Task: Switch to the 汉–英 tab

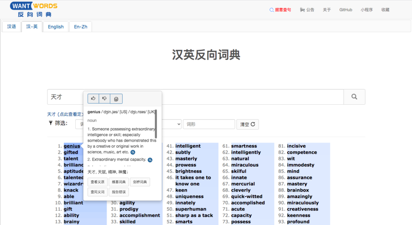Action: pos(32,27)
